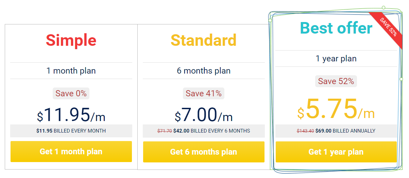Select the Best offer heading
This screenshot has width=409, height=178.
[x=336, y=28]
